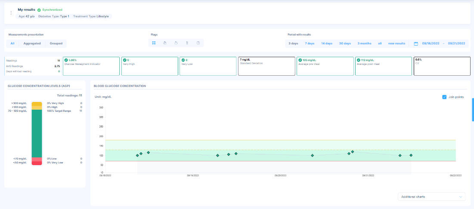The image size is (474, 209).
Task: Select the 3 days period
Action: click(293, 43)
